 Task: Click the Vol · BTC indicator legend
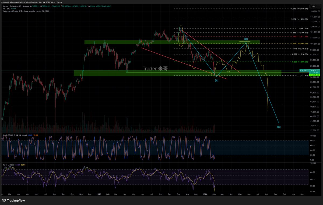click(x=6, y=8)
